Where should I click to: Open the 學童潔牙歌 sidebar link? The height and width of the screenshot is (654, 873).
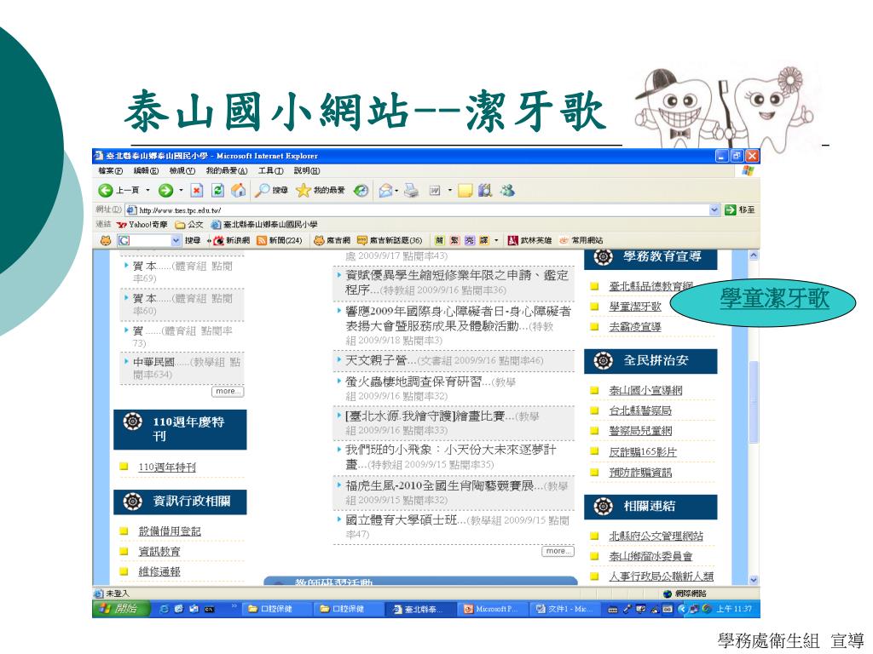click(x=634, y=307)
